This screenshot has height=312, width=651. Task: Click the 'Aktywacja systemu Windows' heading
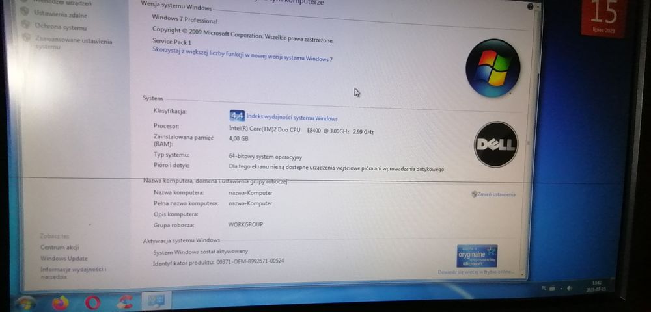(182, 240)
